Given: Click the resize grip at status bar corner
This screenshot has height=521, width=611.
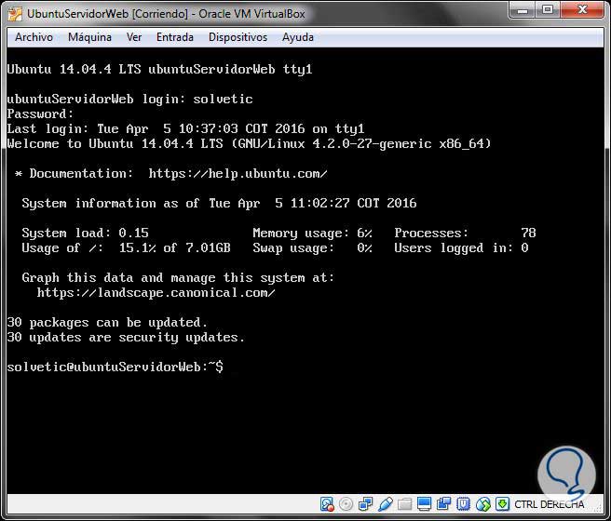Looking at the screenshot, I should click(x=599, y=508).
